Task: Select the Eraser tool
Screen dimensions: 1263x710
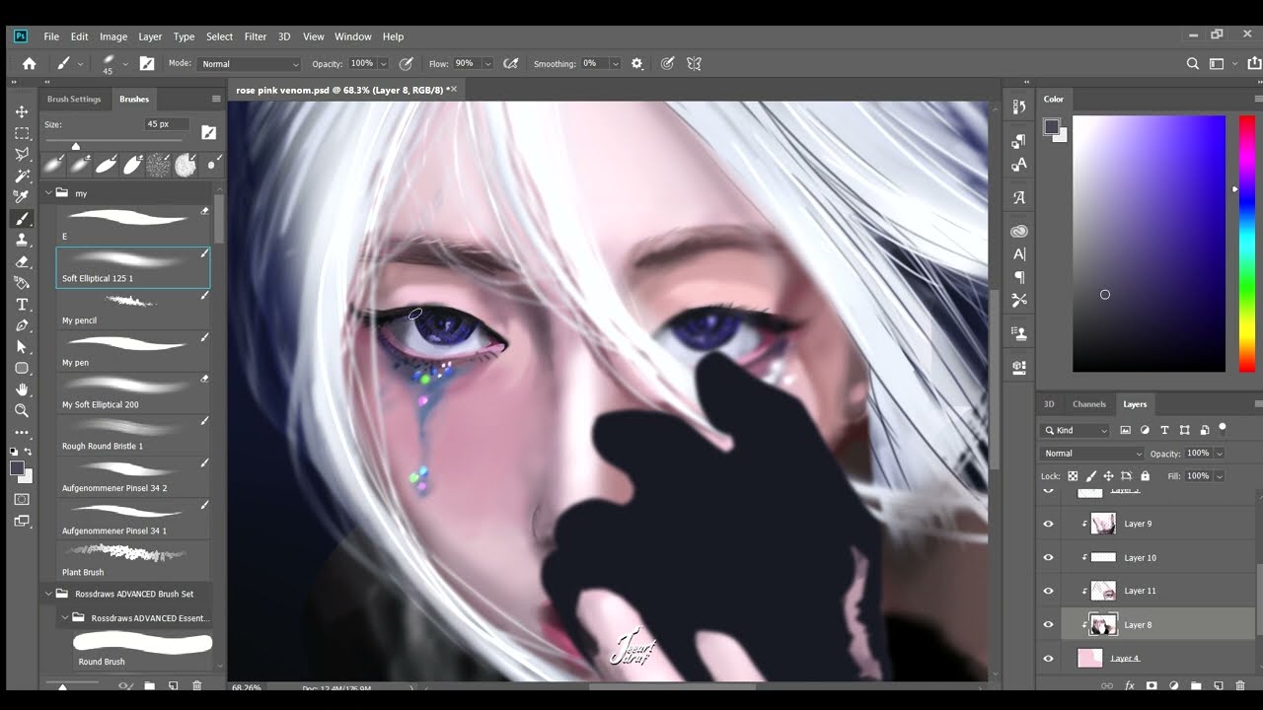Action: 22,261
